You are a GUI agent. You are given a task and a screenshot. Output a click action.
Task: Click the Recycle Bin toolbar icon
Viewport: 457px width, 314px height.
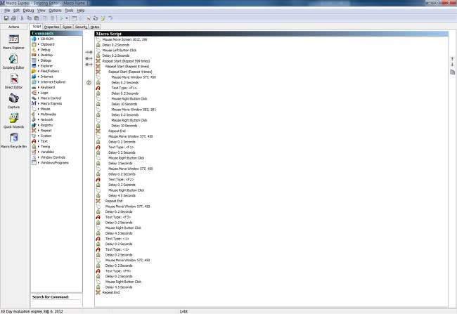pyautogui.click(x=110, y=18)
